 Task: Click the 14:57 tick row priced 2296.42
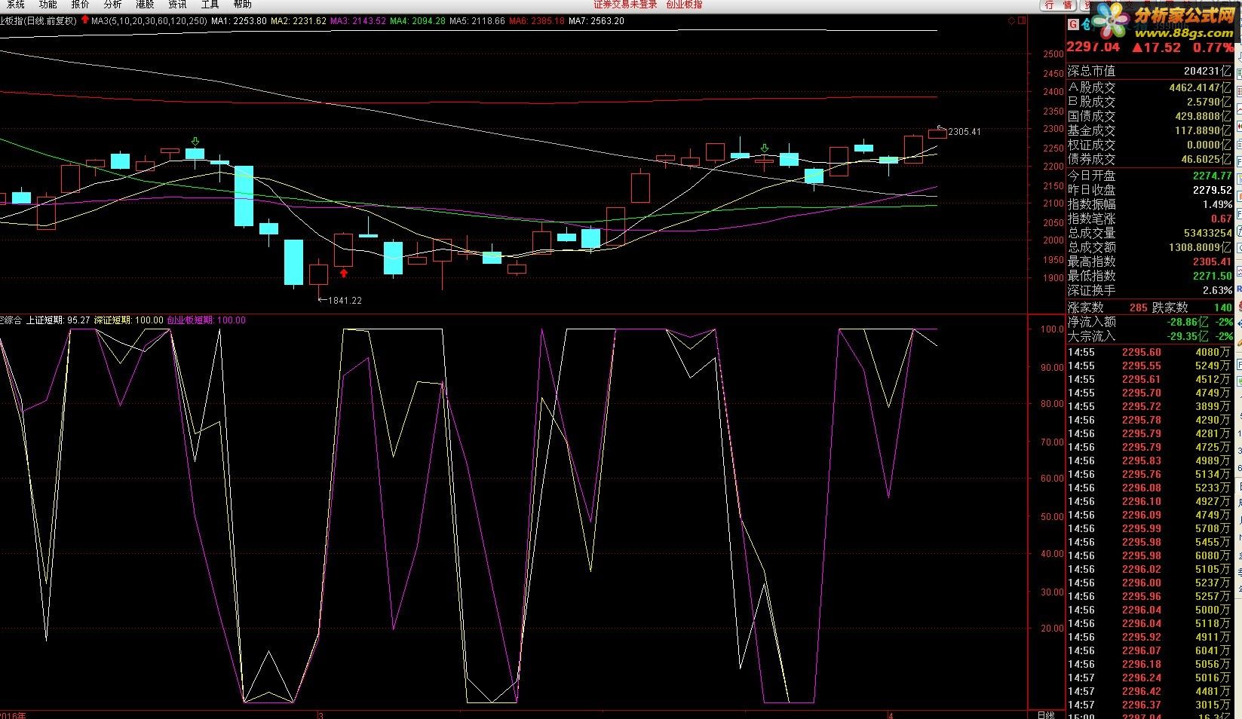pyautogui.click(x=1149, y=691)
